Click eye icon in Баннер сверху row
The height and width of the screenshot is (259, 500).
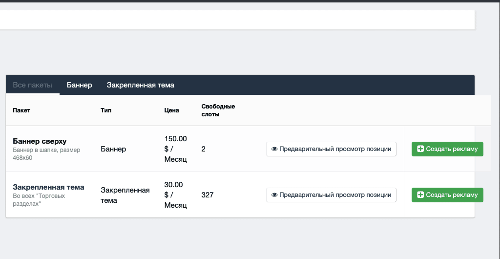point(274,149)
